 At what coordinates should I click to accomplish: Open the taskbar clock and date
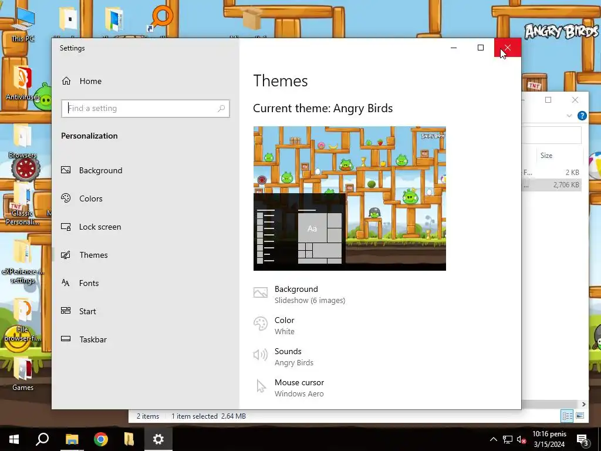point(549,439)
